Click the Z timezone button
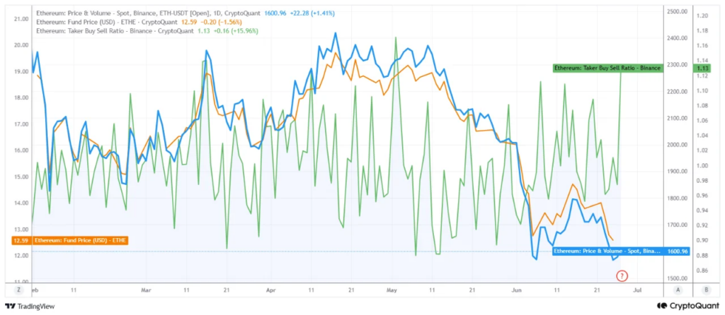 coord(19,290)
